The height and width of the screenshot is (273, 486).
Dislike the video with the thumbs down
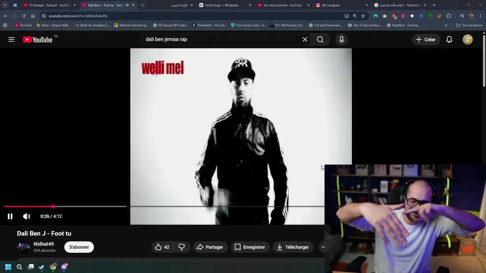(181, 247)
